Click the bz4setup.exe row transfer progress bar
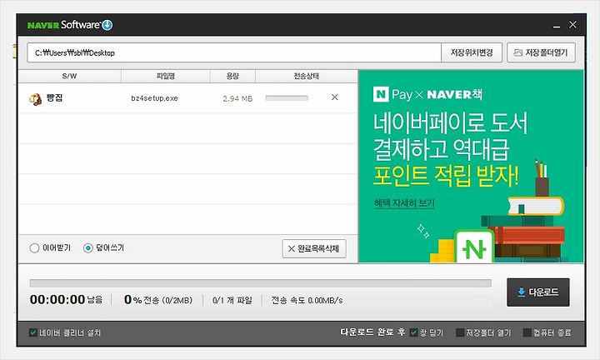 tap(287, 98)
